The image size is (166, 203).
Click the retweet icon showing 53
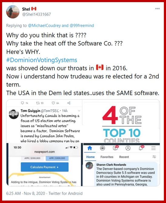point(38,103)
